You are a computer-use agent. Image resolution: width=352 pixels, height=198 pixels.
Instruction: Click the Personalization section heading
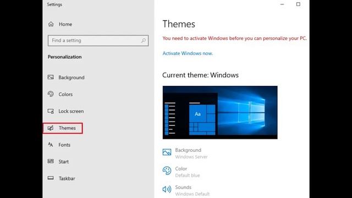[65, 57]
